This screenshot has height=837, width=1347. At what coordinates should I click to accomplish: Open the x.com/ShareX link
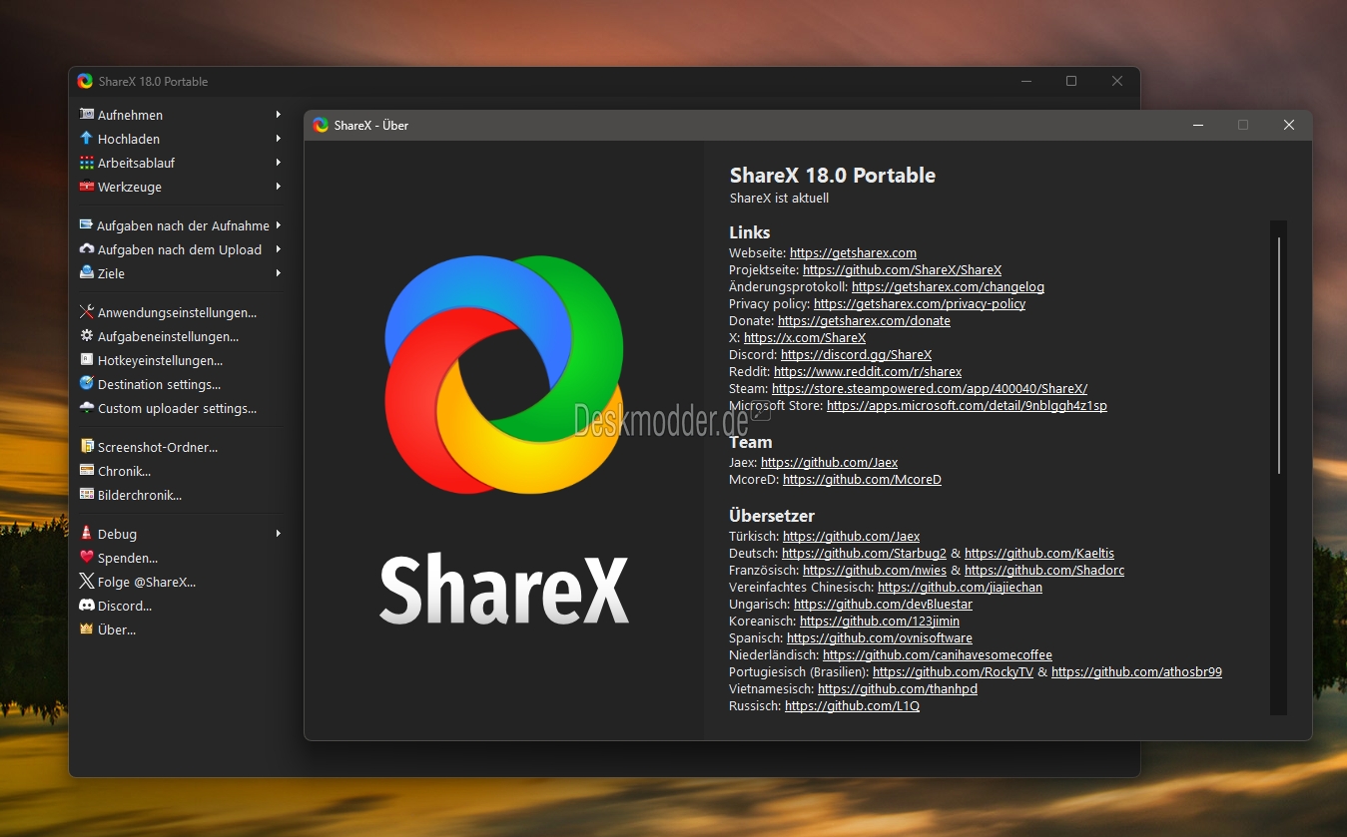(805, 338)
